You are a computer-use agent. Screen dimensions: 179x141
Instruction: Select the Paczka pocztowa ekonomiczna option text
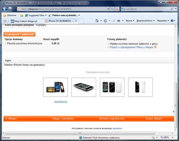[x=25, y=43]
